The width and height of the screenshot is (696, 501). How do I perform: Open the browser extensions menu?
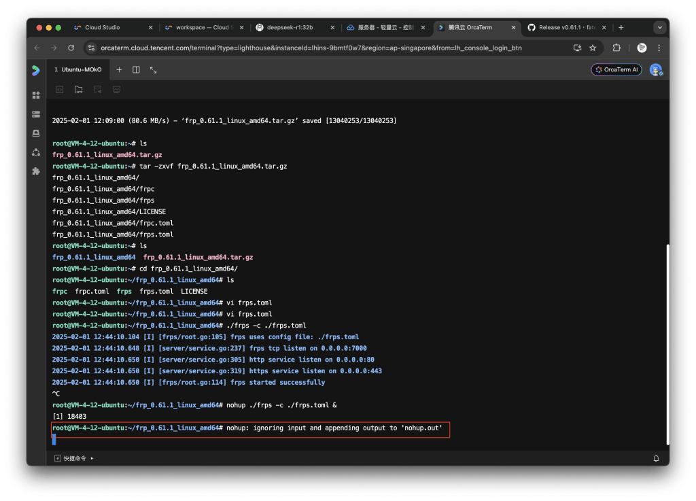[x=616, y=48]
